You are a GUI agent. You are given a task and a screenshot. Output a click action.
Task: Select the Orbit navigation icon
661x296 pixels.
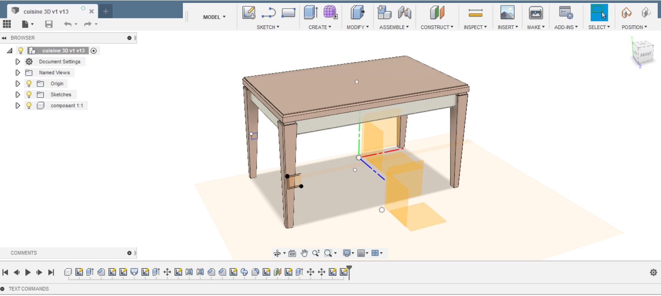pyautogui.click(x=277, y=253)
